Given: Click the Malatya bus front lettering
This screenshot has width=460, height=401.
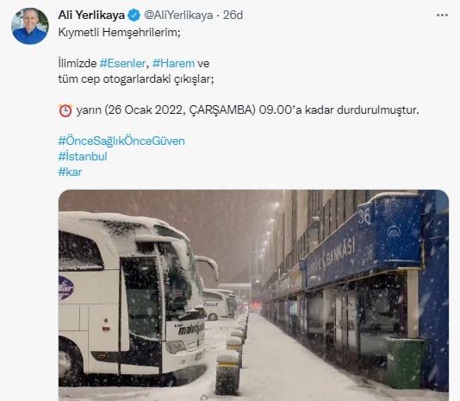Looking at the screenshot, I should click(x=190, y=329).
